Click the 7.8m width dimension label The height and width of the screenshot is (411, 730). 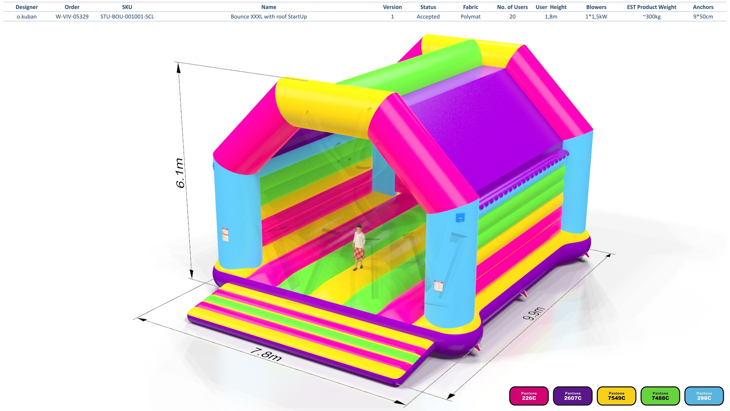click(x=266, y=354)
